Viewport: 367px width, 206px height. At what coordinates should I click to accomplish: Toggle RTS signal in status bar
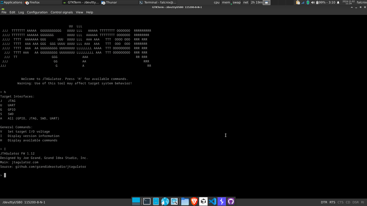click(332, 202)
